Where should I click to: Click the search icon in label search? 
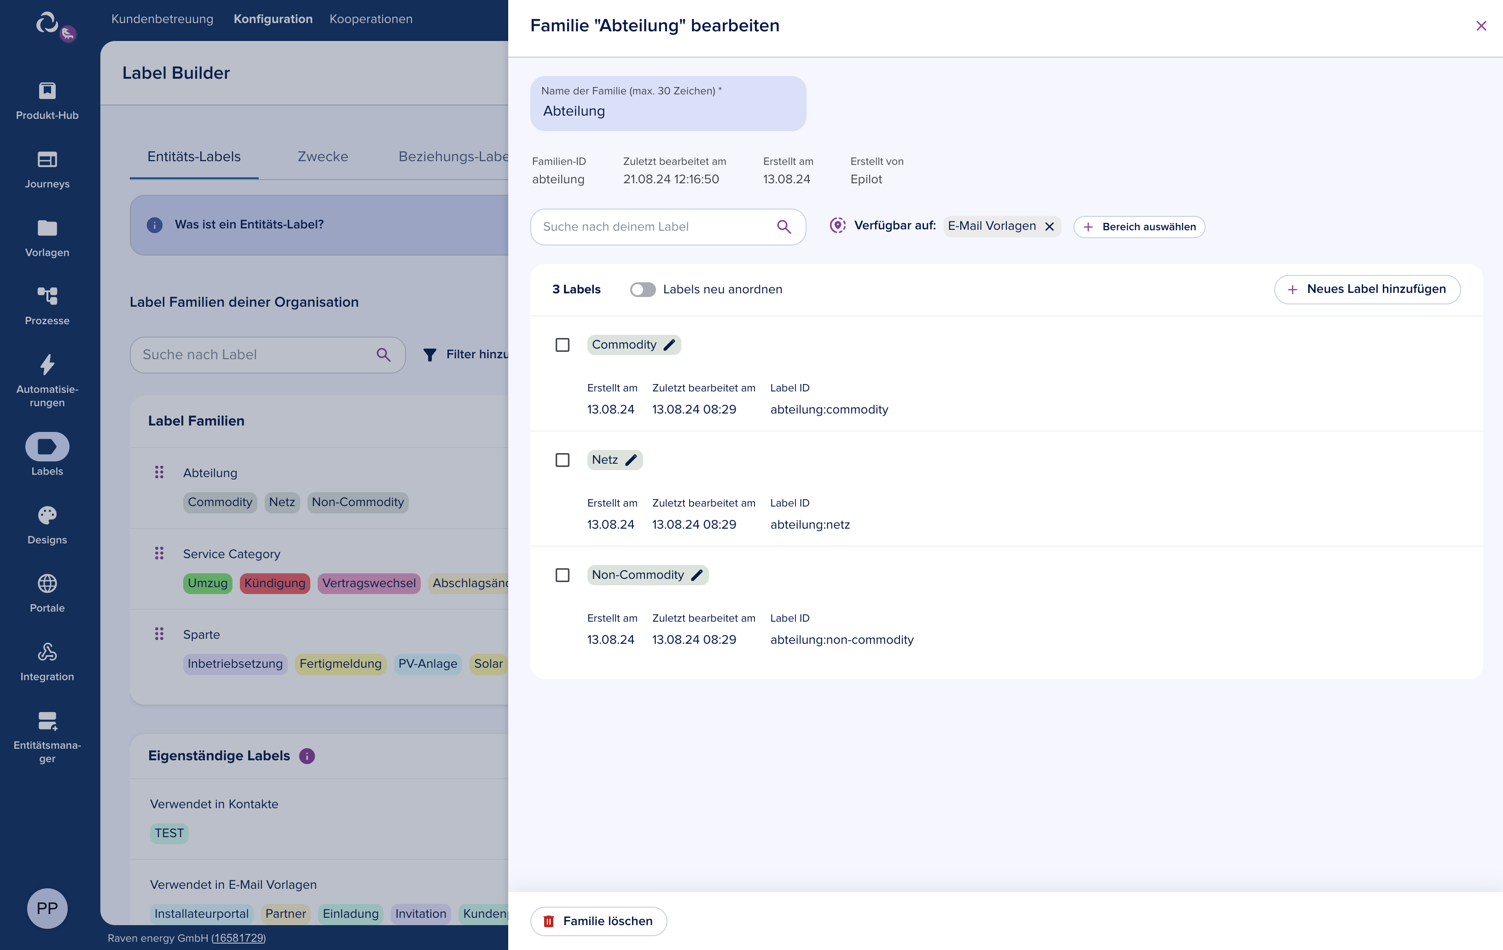point(784,227)
